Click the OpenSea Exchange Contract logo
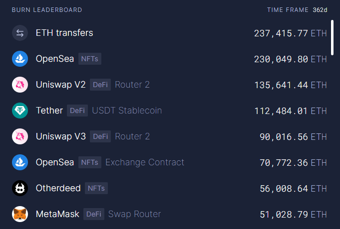 click(20, 162)
